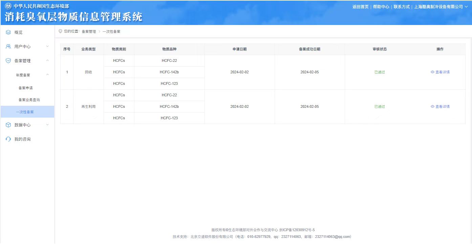Click the 数据中心 cube icon
The height and width of the screenshot is (244, 472).
pos(8,125)
